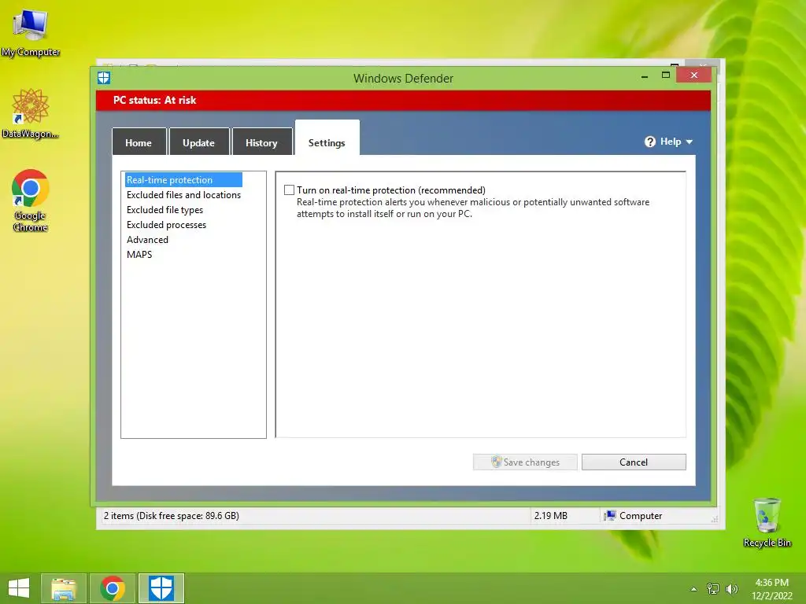
Task: Click the real-time protection description text
Action: [x=473, y=208]
